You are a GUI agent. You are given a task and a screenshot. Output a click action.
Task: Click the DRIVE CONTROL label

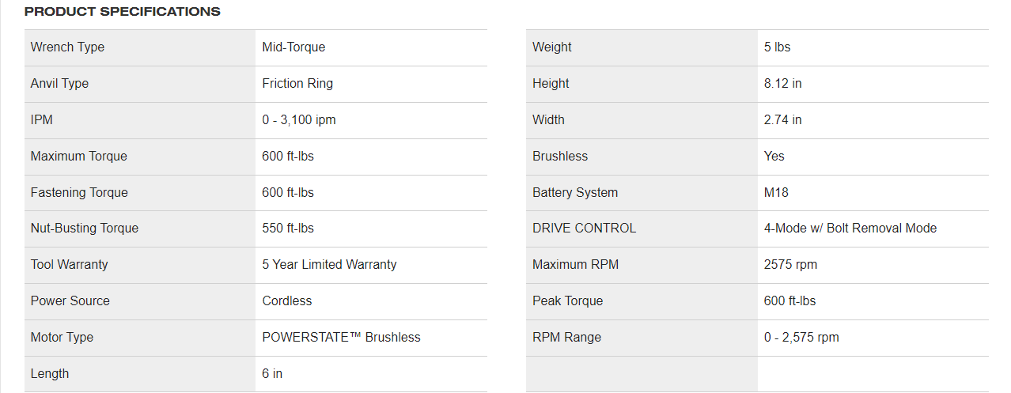(x=584, y=229)
